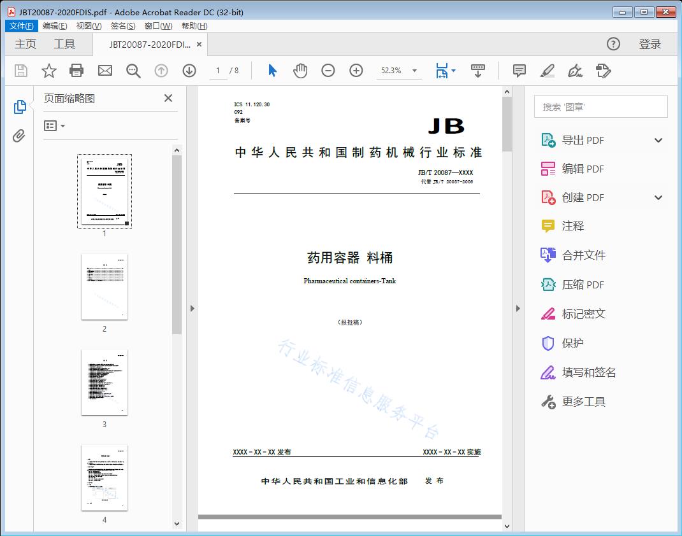
Task: Zoom in using the plus icon
Action: click(x=356, y=71)
